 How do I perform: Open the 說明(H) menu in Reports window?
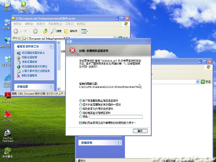(81, 24)
